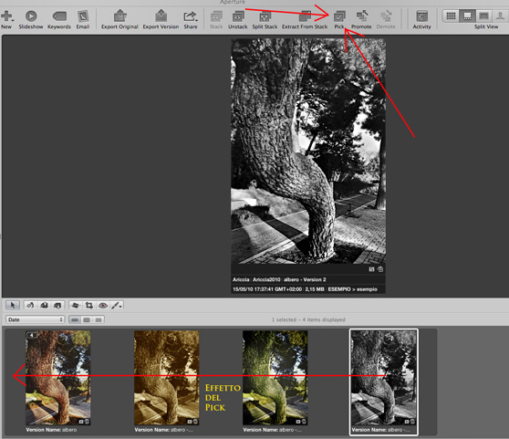The width and height of the screenshot is (509, 439).
Task: Click the '15/05/10 17:37:41 GMT+02:00' date text
Action: [267, 289]
